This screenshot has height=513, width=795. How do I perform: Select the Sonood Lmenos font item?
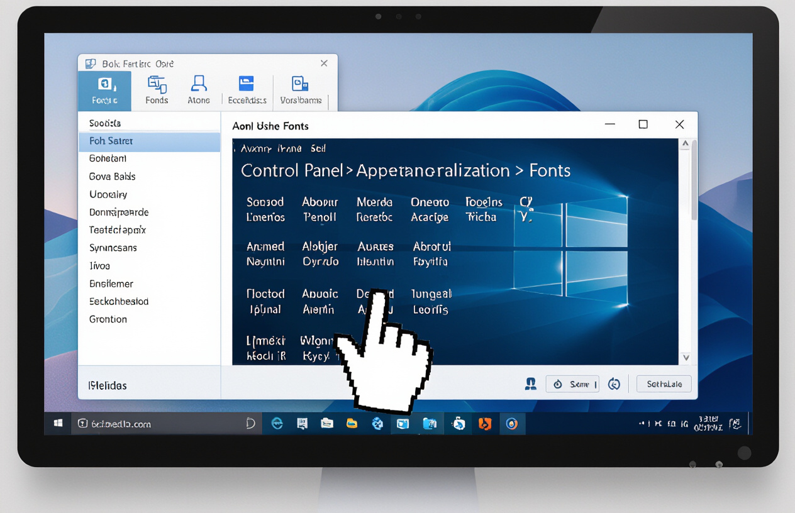(x=265, y=209)
